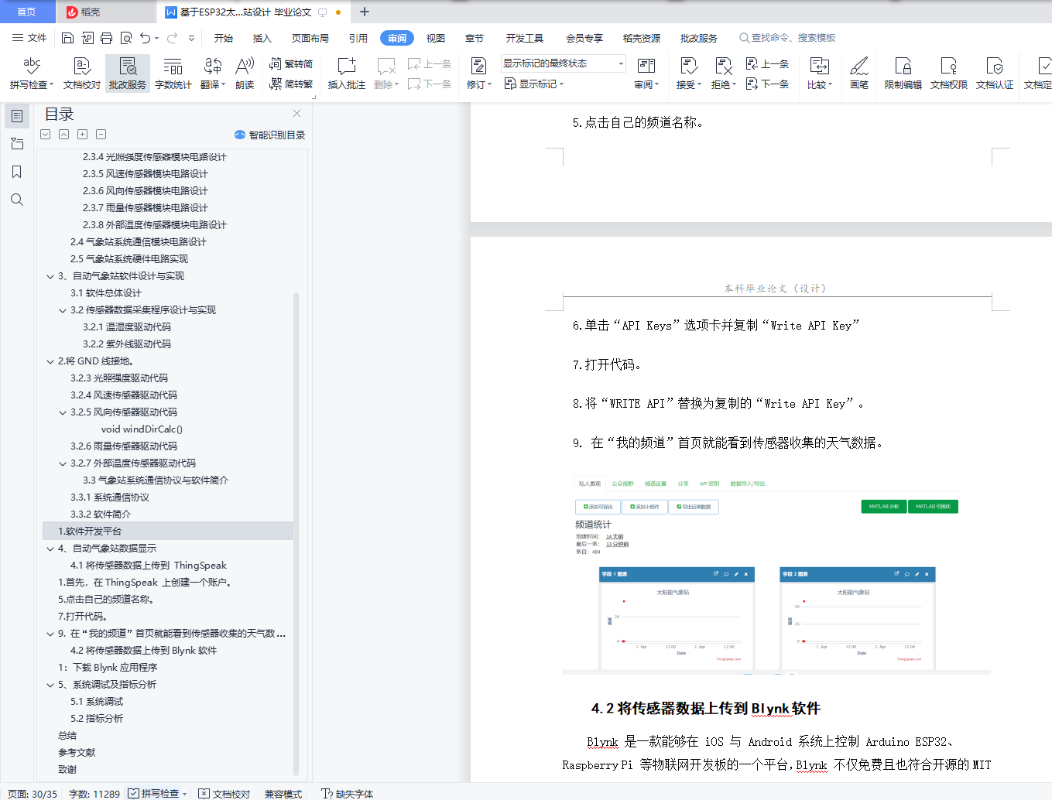Select the outline icon in the left sidebar
This screenshot has height=800, width=1052.
pos(17,116)
